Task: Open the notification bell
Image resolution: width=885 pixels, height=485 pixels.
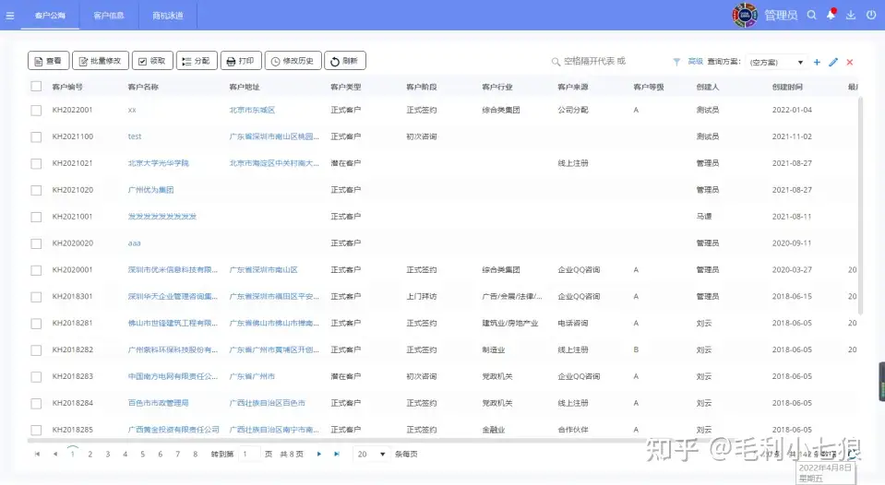Action: pos(831,16)
